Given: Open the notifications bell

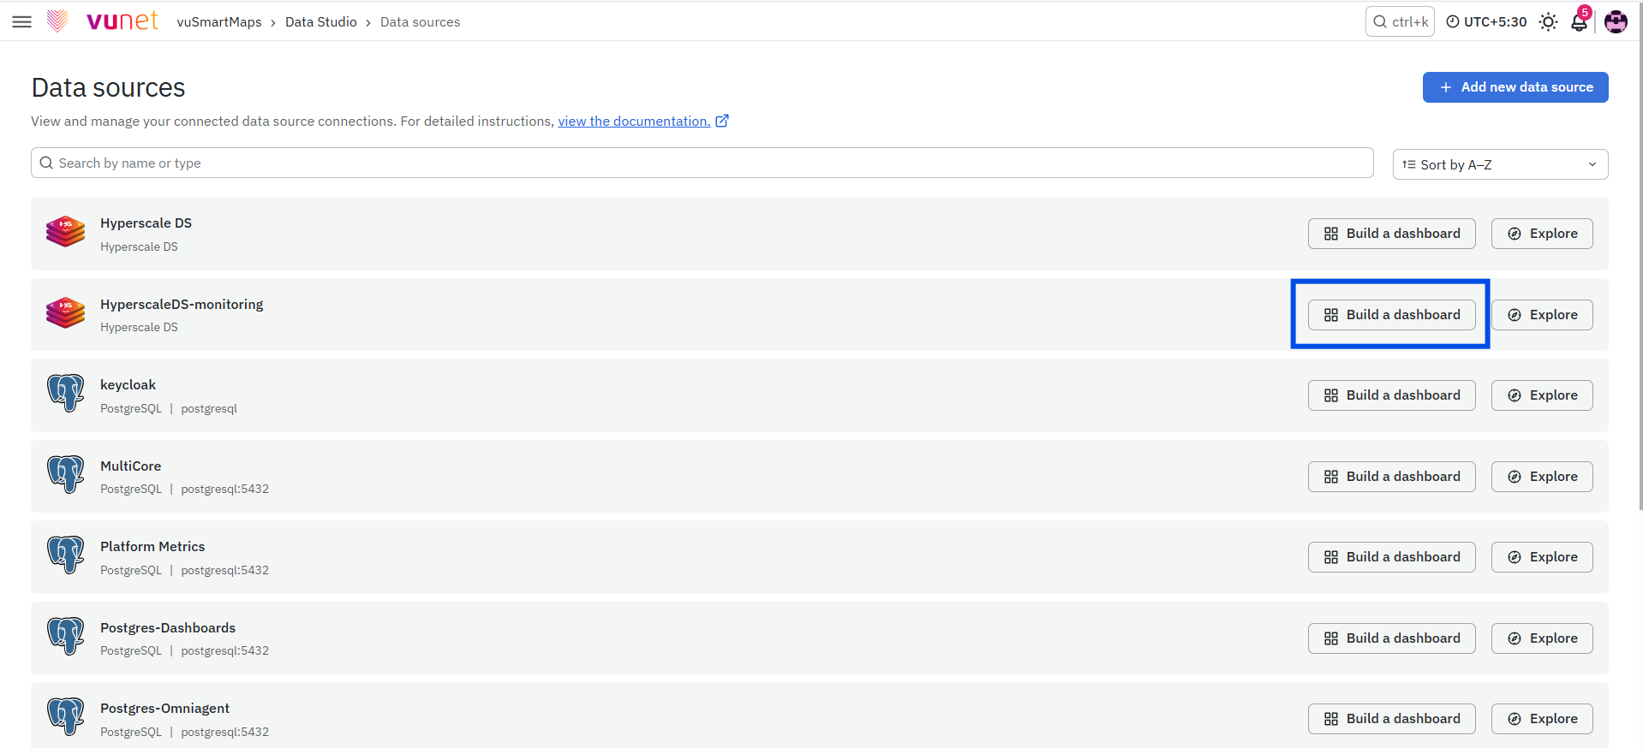Looking at the screenshot, I should [x=1580, y=21].
